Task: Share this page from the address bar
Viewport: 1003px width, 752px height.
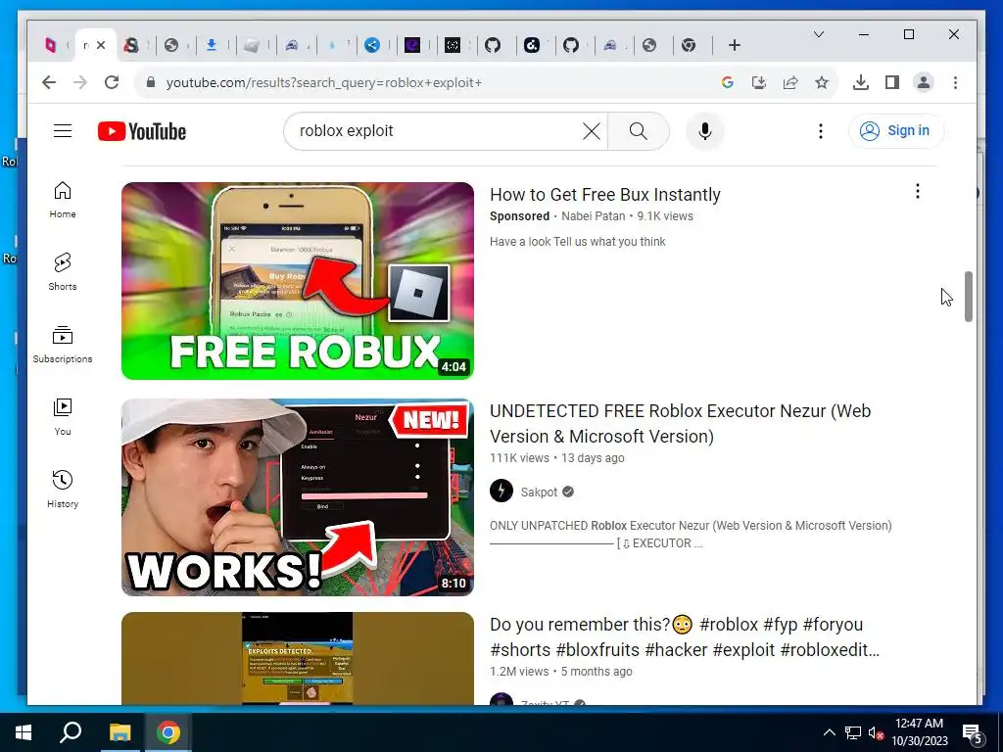Action: pos(790,82)
